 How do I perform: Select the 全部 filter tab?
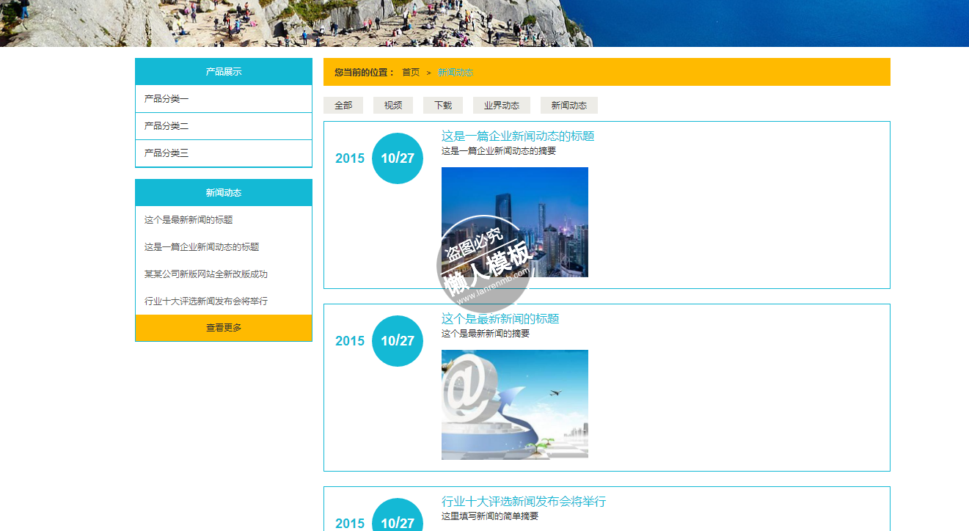click(x=343, y=106)
